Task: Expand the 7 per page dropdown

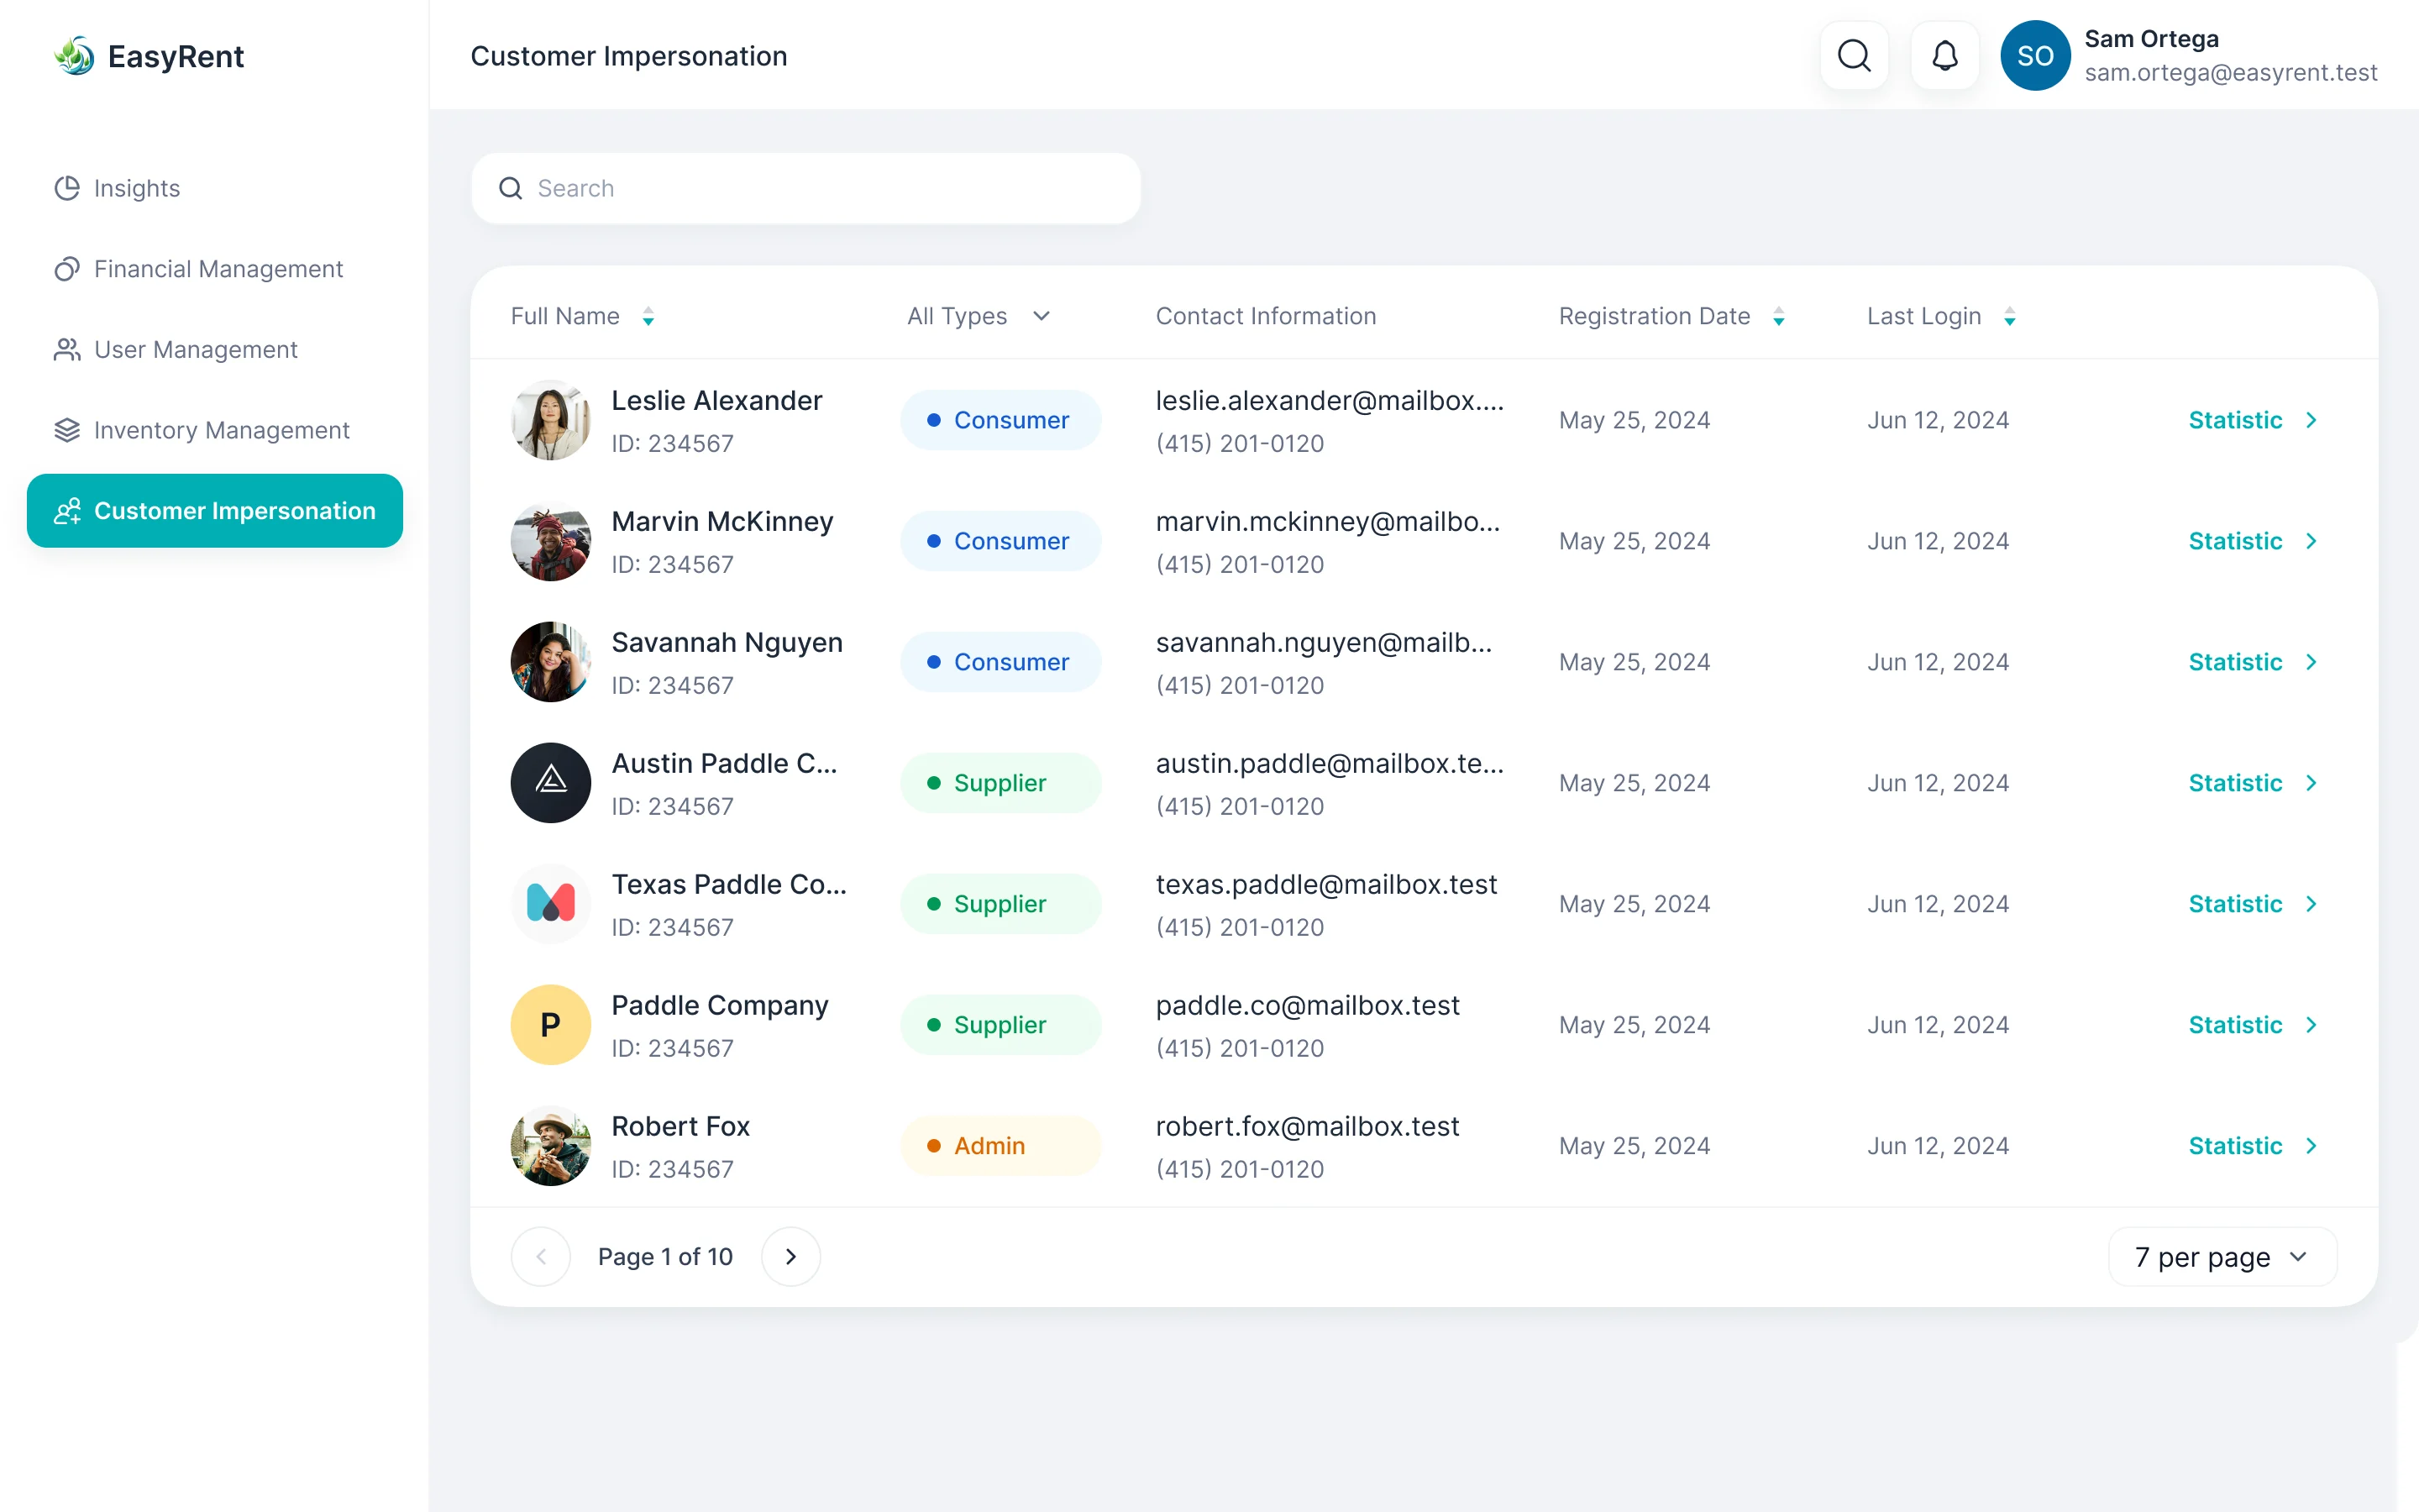Action: 2222,1257
